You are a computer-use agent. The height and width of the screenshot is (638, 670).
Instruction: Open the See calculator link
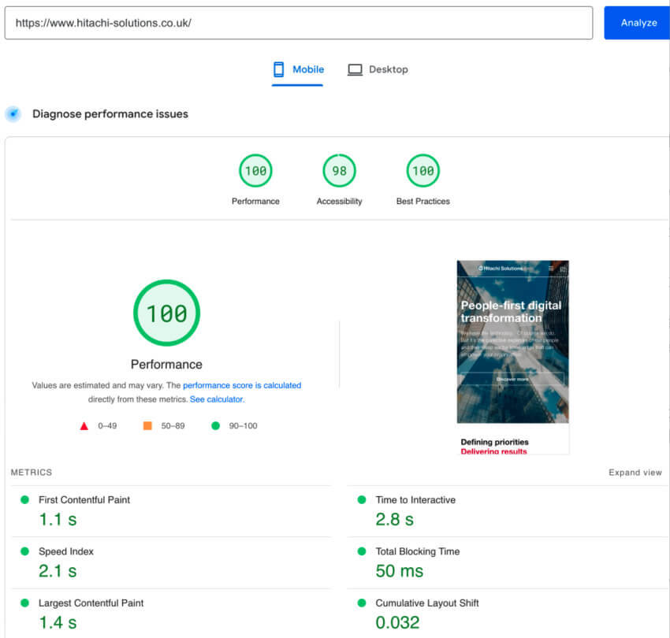217,399
